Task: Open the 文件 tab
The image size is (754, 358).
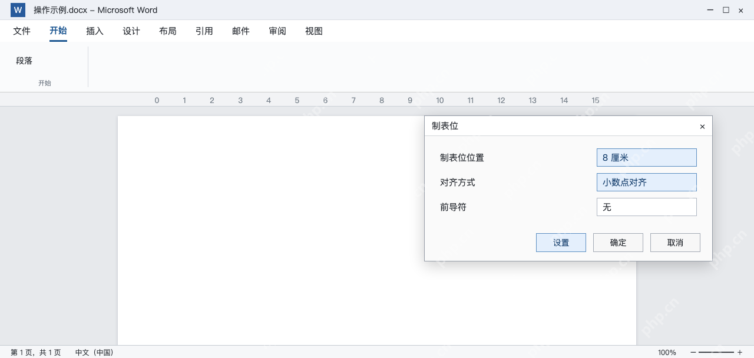Action: click(x=22, y=31)
